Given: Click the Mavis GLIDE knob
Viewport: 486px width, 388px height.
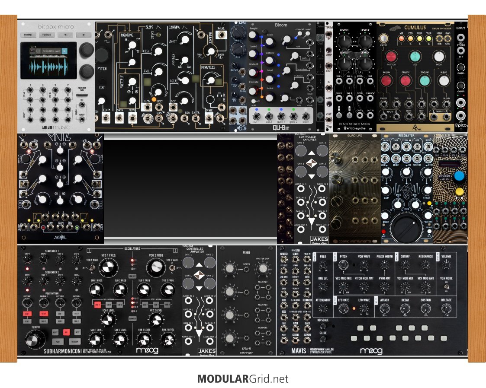Looking at the screenshot, I should click(323, 339).
